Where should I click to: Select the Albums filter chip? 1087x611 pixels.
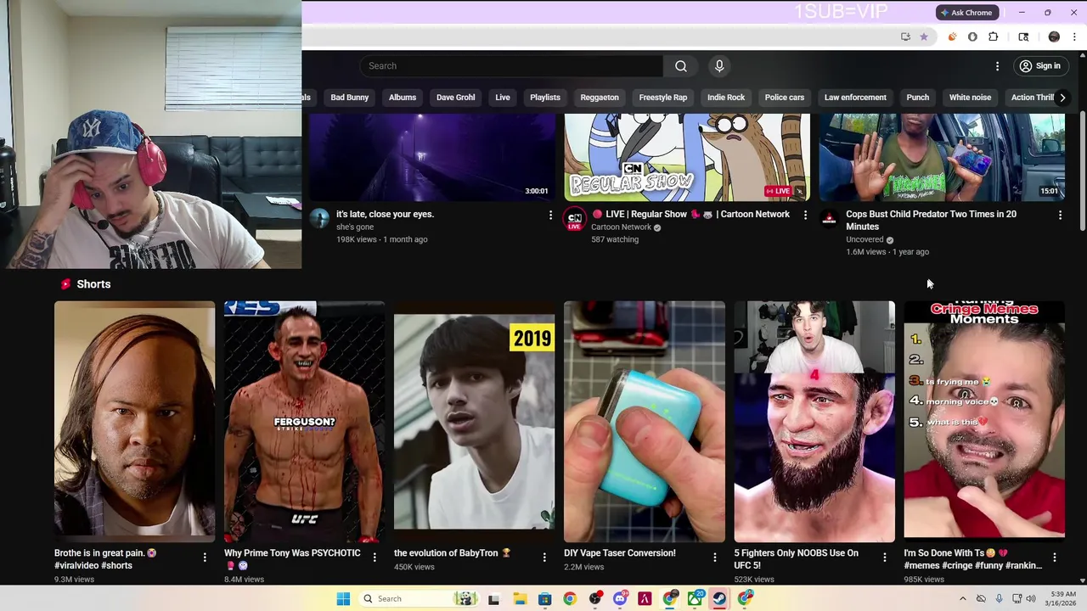click(x=403, y=98)
